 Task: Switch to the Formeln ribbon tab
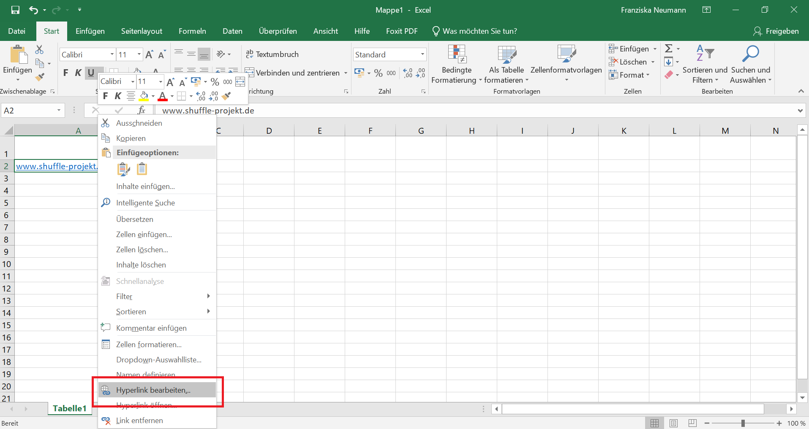coord(192,31)
